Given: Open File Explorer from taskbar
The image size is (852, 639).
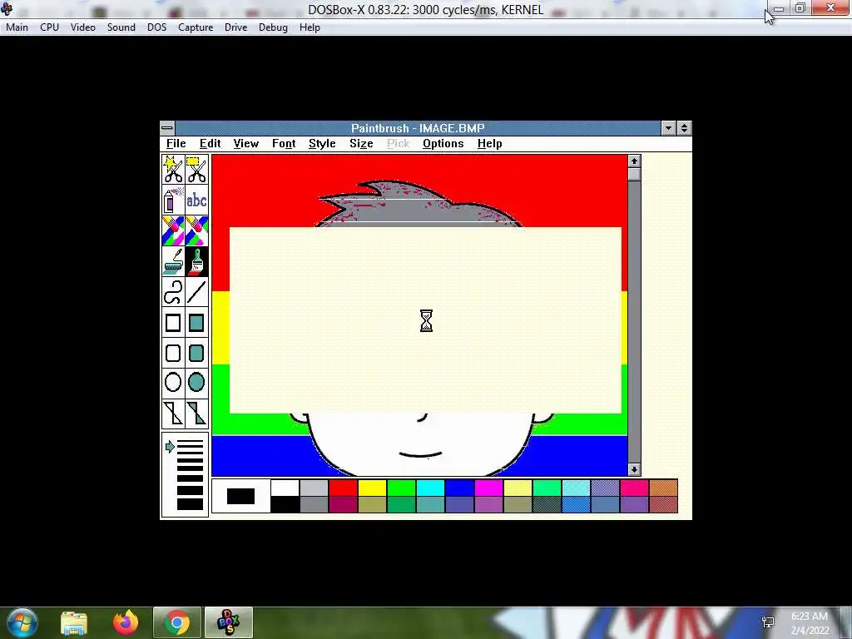Looking at the screenshot, I should tap(74, 622).
